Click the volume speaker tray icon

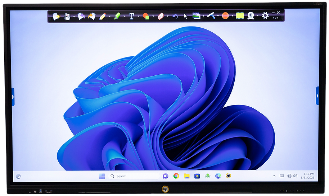point(295,176)
